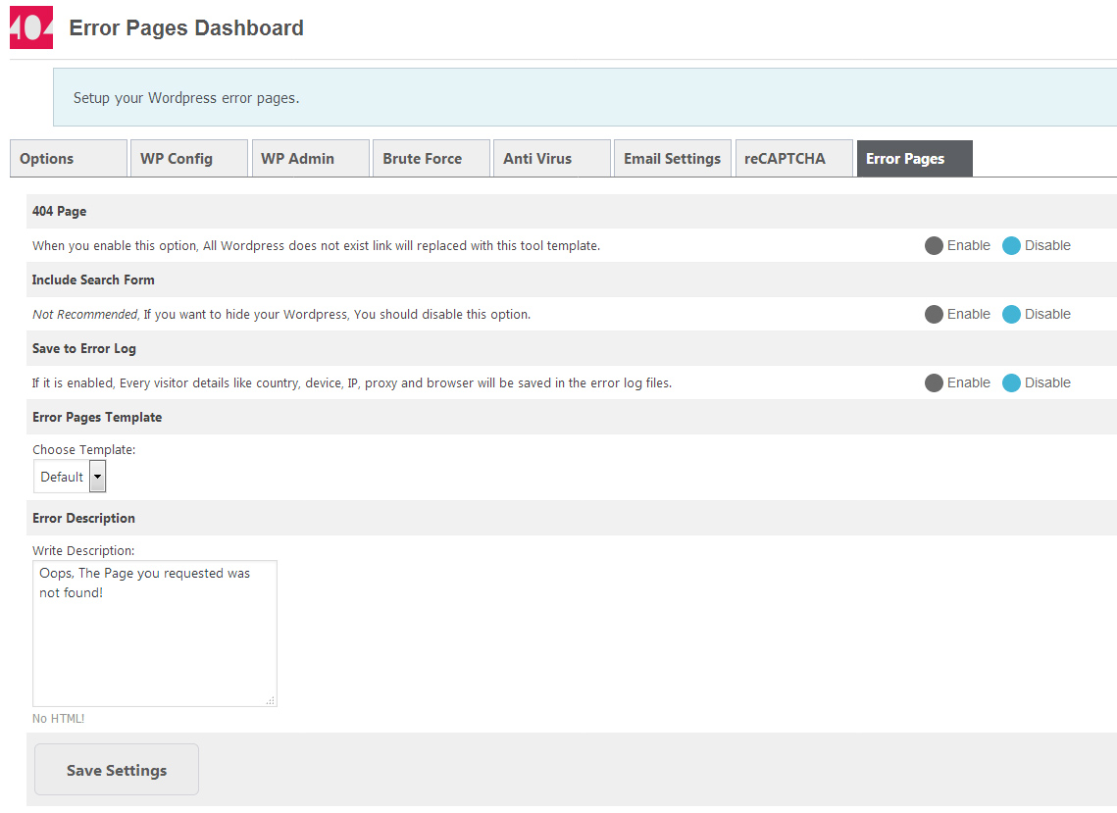Screen dimensions: 1117x813
Task: Open the Choose Template dropdown
Action: coord(70,477)
